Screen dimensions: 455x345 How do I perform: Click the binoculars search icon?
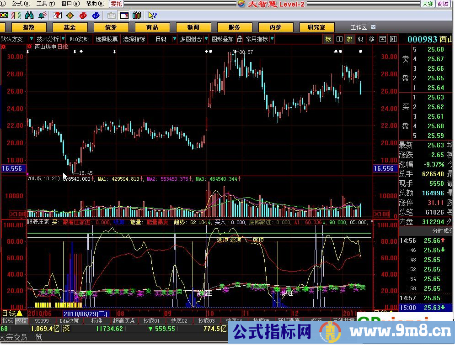28,16
